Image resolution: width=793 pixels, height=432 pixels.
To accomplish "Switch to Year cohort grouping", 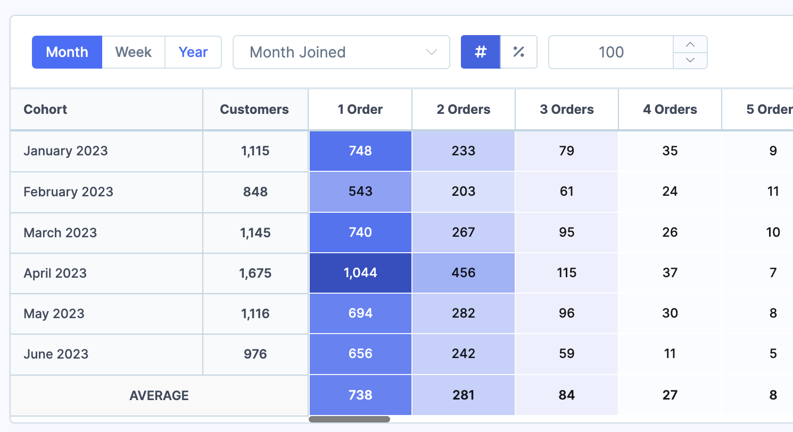I will 193,52.
